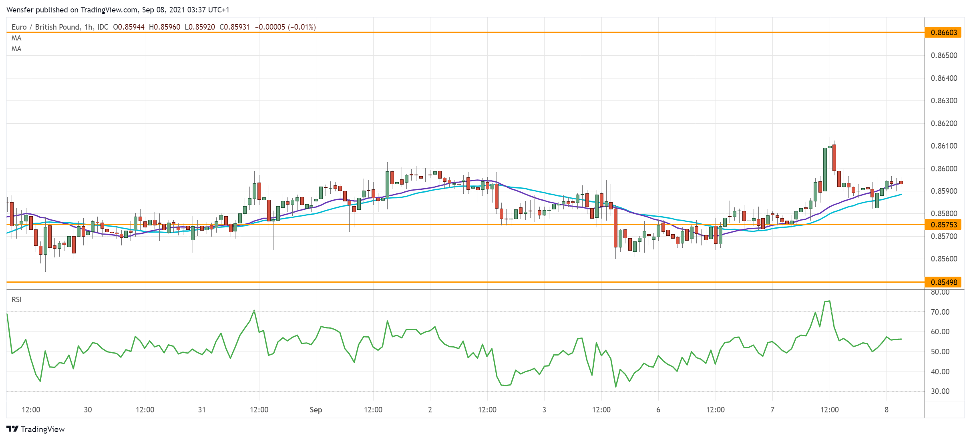Select the first MA indicator label
The height and width of the screenshot is (440, 971).
tap(16, 38)
